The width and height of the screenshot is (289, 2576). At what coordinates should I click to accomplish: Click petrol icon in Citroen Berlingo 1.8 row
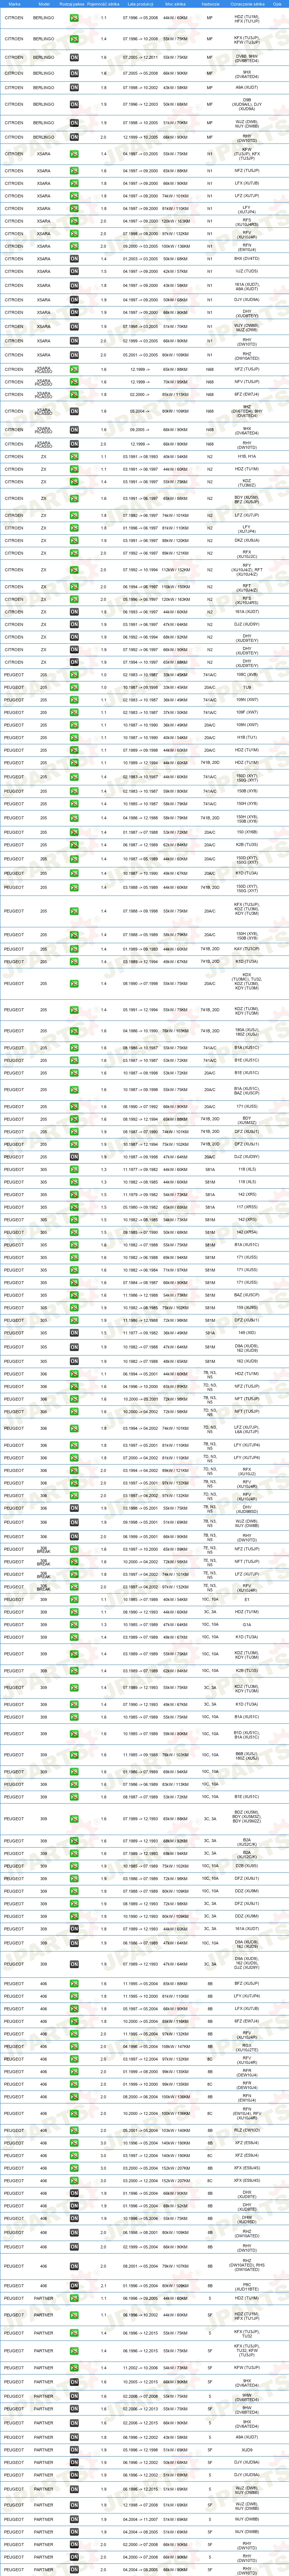[x=74, y=87]
